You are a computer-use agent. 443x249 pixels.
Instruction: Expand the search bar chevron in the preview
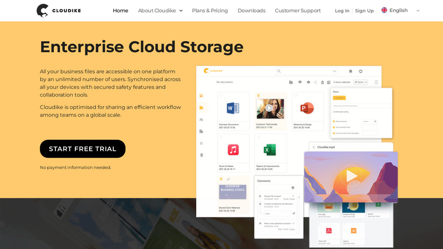pyautogui.click(x=334, y=71)
